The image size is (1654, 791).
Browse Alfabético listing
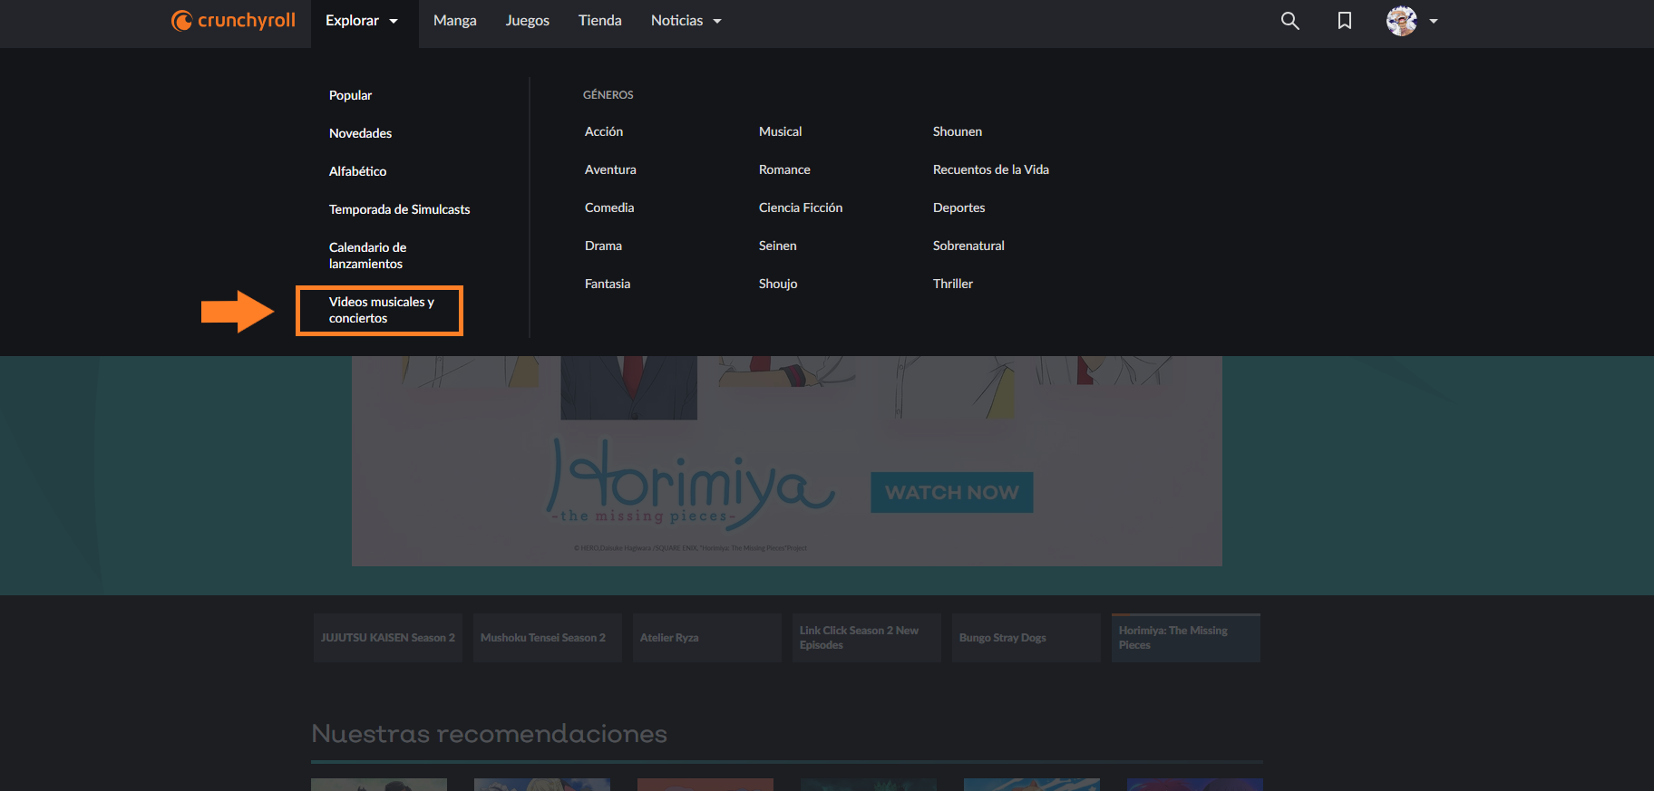click(x=357, y=171)
